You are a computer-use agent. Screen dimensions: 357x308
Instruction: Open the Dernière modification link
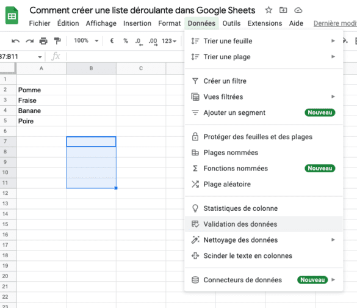coord(335,23)
